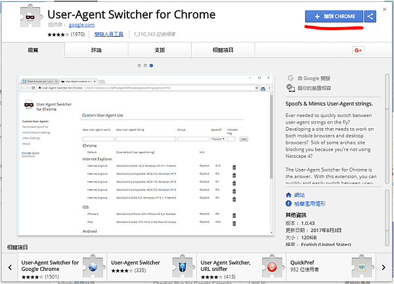Show next related extensions

(383, 268)
